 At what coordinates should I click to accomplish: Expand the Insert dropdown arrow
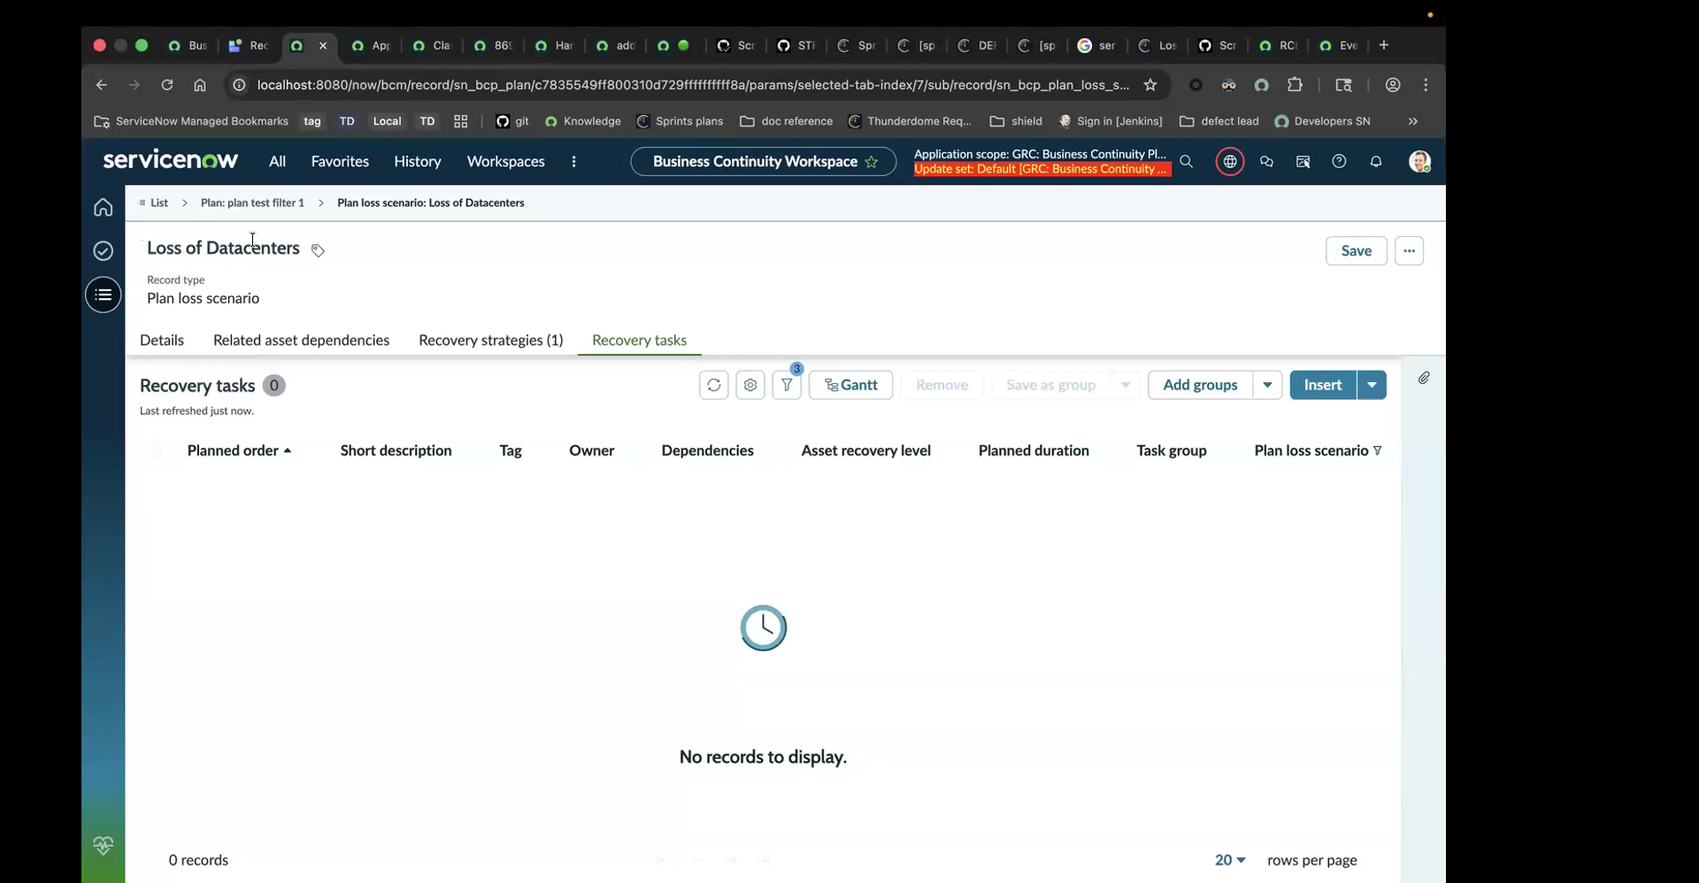(1372, 385)
